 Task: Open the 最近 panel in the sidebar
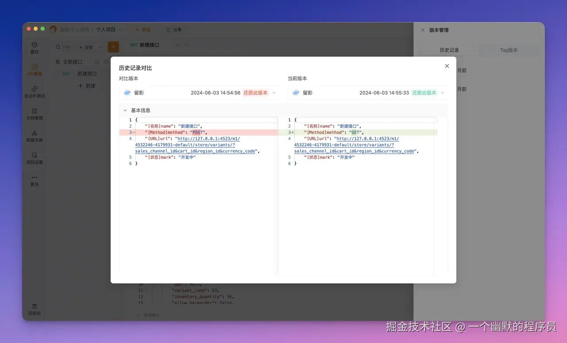(35, 46)
